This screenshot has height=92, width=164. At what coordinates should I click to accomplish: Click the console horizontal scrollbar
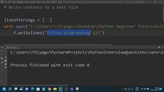tap(39, 85)
